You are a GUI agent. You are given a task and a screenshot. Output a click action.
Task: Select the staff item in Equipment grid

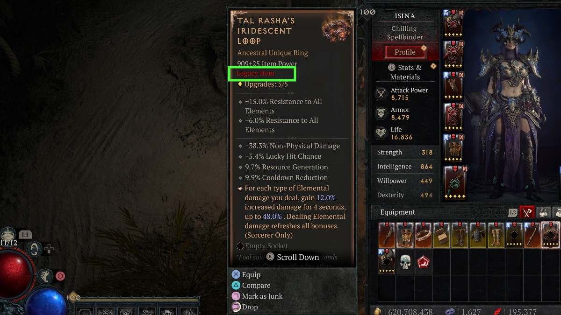[x=533, y=235]
